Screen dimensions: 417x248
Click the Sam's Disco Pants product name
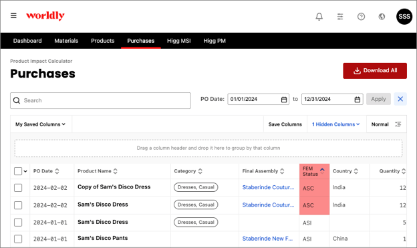click(x=103, y=238)
